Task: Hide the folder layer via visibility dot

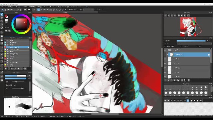Action: (165, 50)
